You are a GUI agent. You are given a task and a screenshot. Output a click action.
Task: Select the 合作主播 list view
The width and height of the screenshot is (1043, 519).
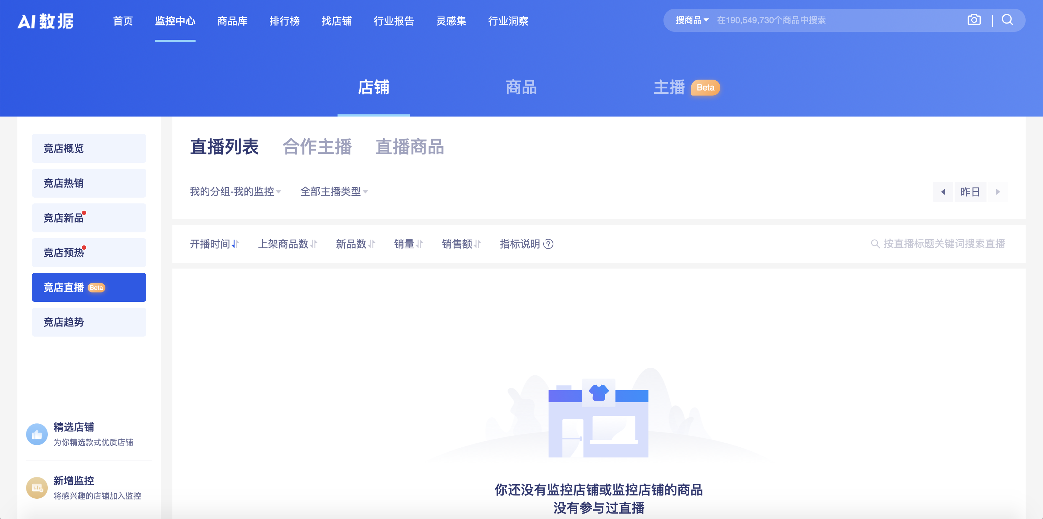tap(318, 147)
